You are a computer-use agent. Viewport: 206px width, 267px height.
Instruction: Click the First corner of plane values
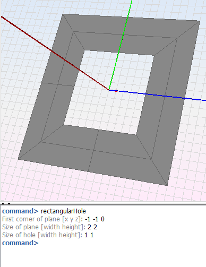(95, 219)
